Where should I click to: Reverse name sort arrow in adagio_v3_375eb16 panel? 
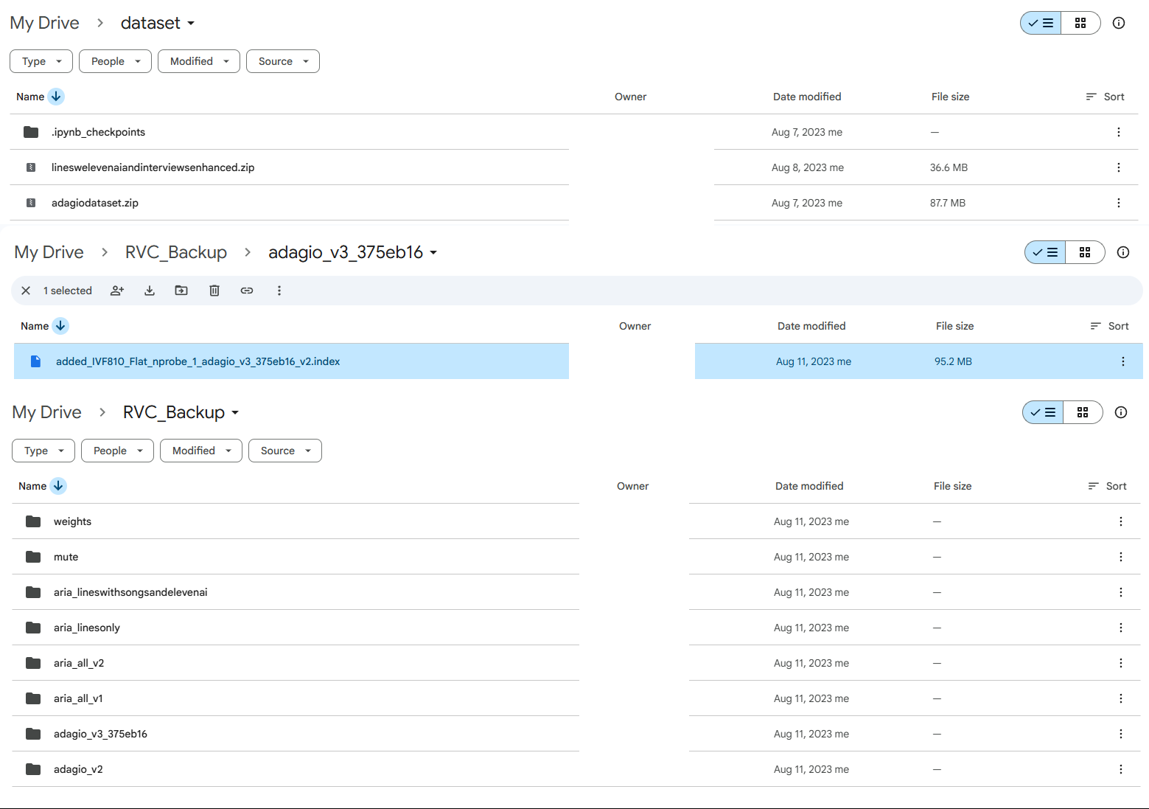pyautogui.click(x=60, y=326)
